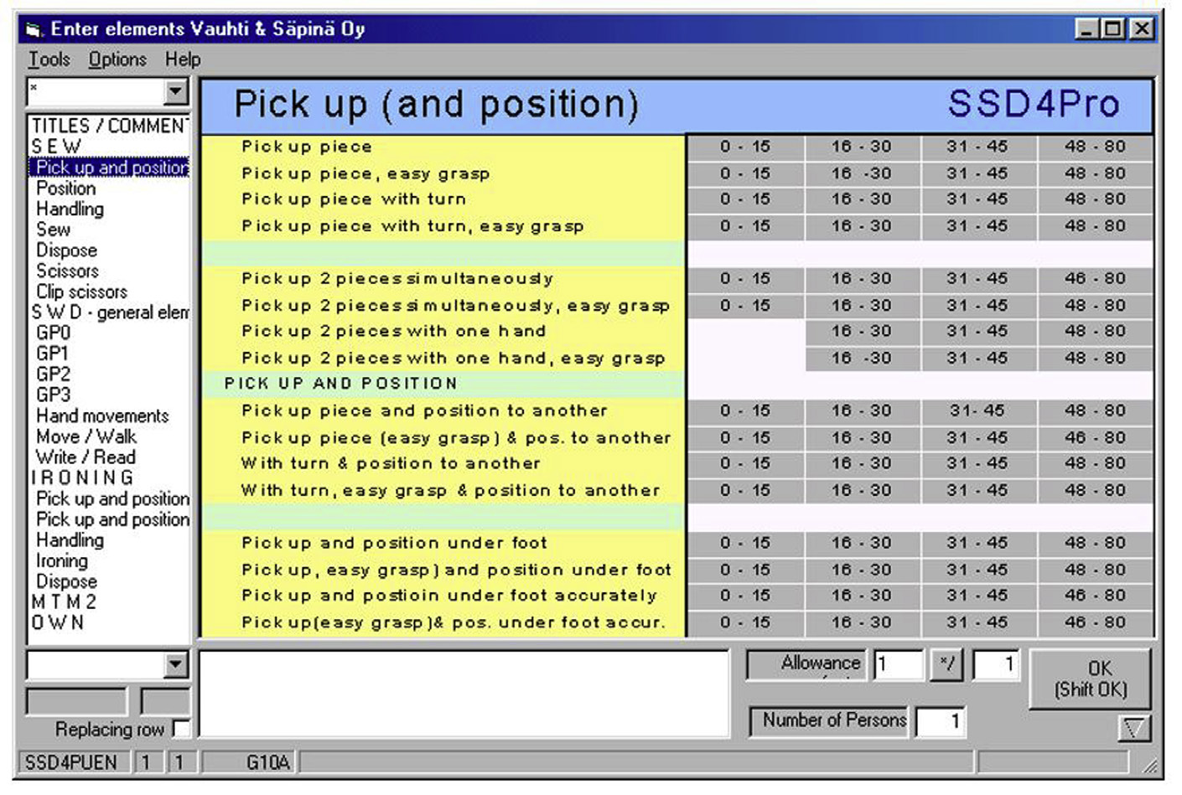The height and width of the screenshot is (795, 1182).
Task: Select 0 - 15 for Pick up piece
Action: coord(744,147)
